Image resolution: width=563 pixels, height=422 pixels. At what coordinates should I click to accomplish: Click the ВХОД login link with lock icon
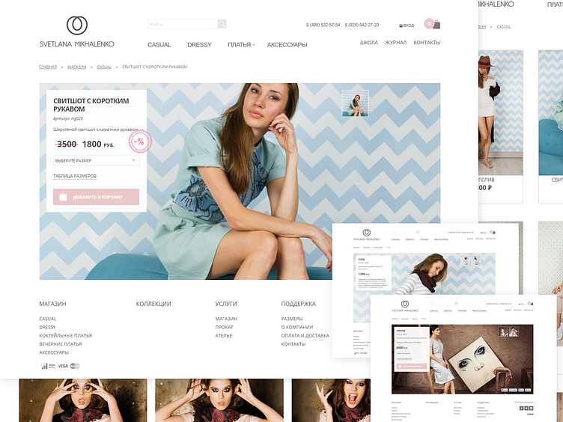[407, 25]
